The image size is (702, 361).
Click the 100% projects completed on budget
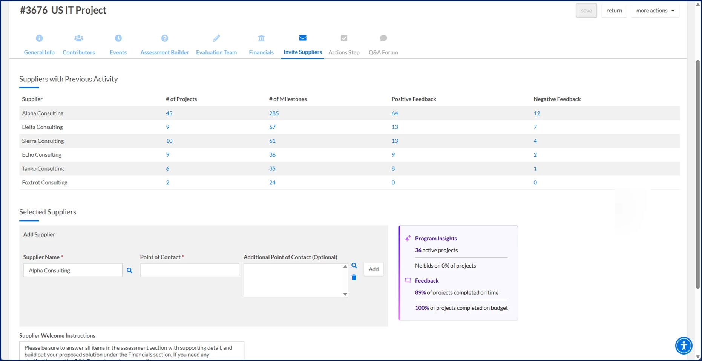tap(461, 308)
